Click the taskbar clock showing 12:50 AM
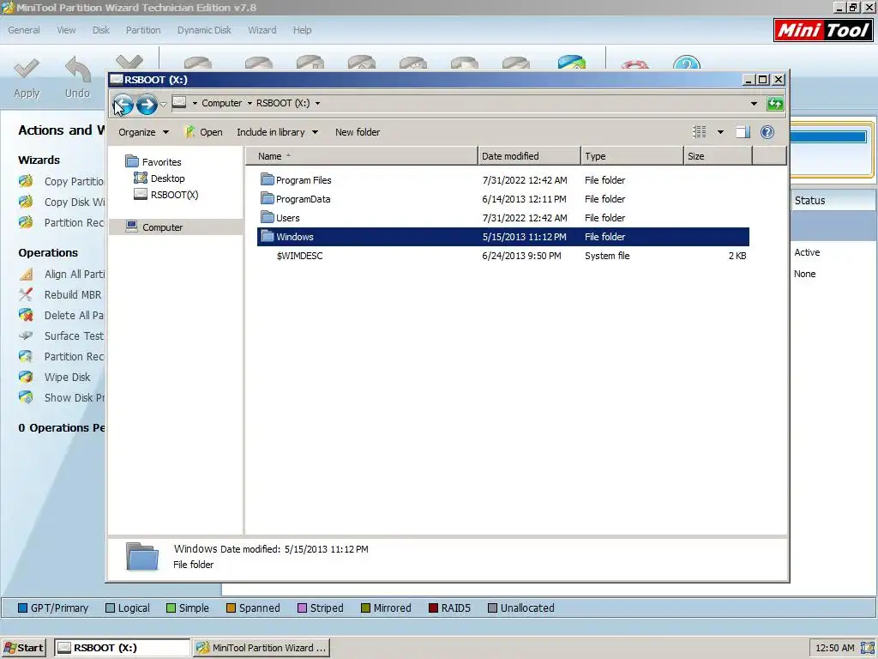The image size is (878, 659). pos(835,648)
